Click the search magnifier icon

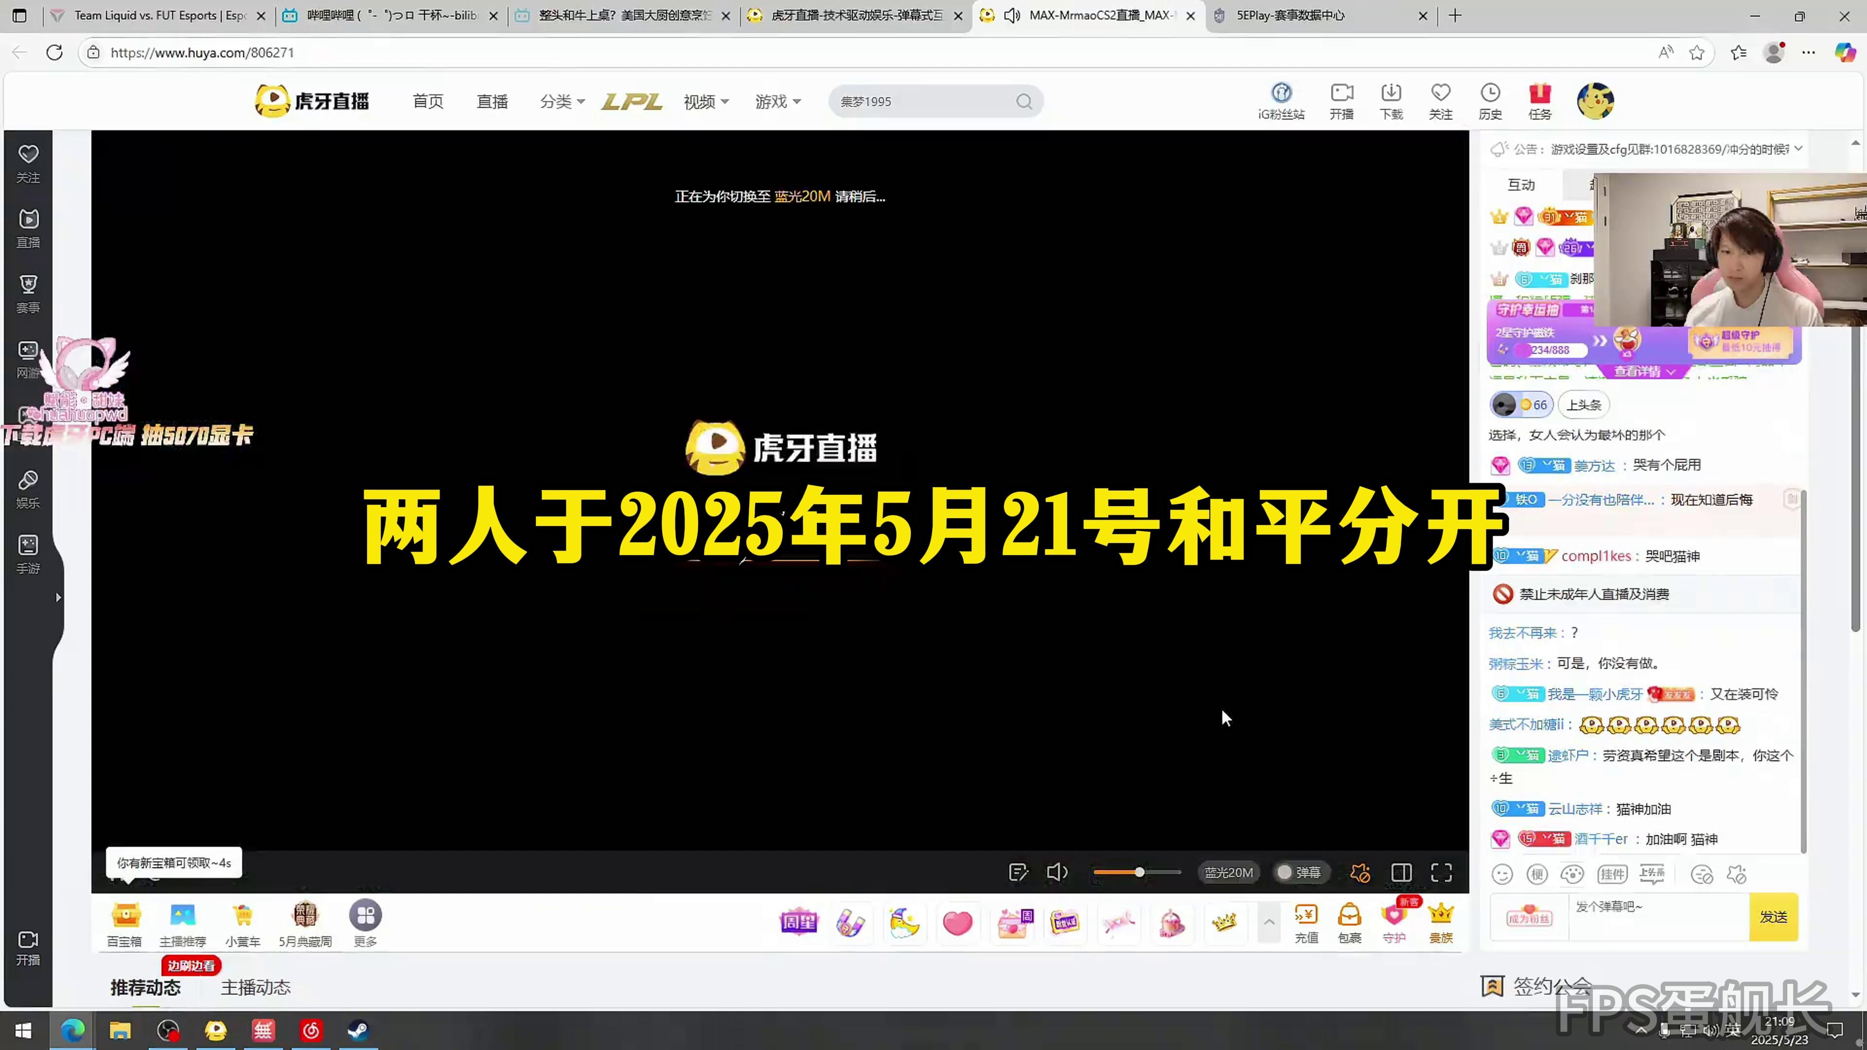(x=1023, y=102)
